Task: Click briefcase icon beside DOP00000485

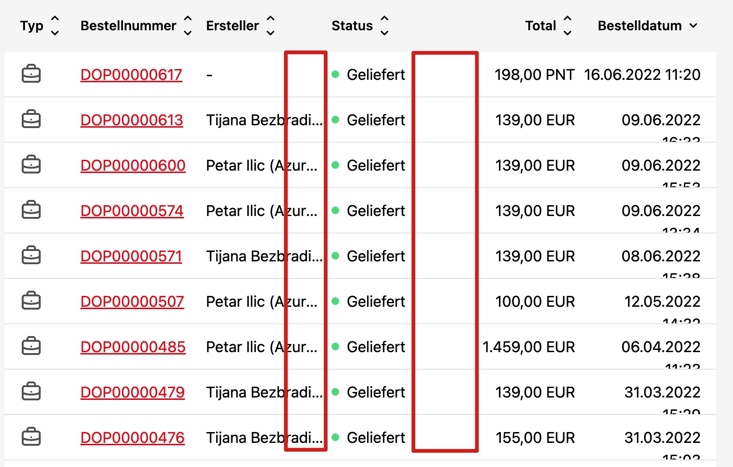Action: point(31,346)
